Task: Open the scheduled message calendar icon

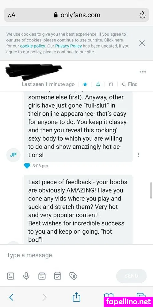Action: click(58, 276)
